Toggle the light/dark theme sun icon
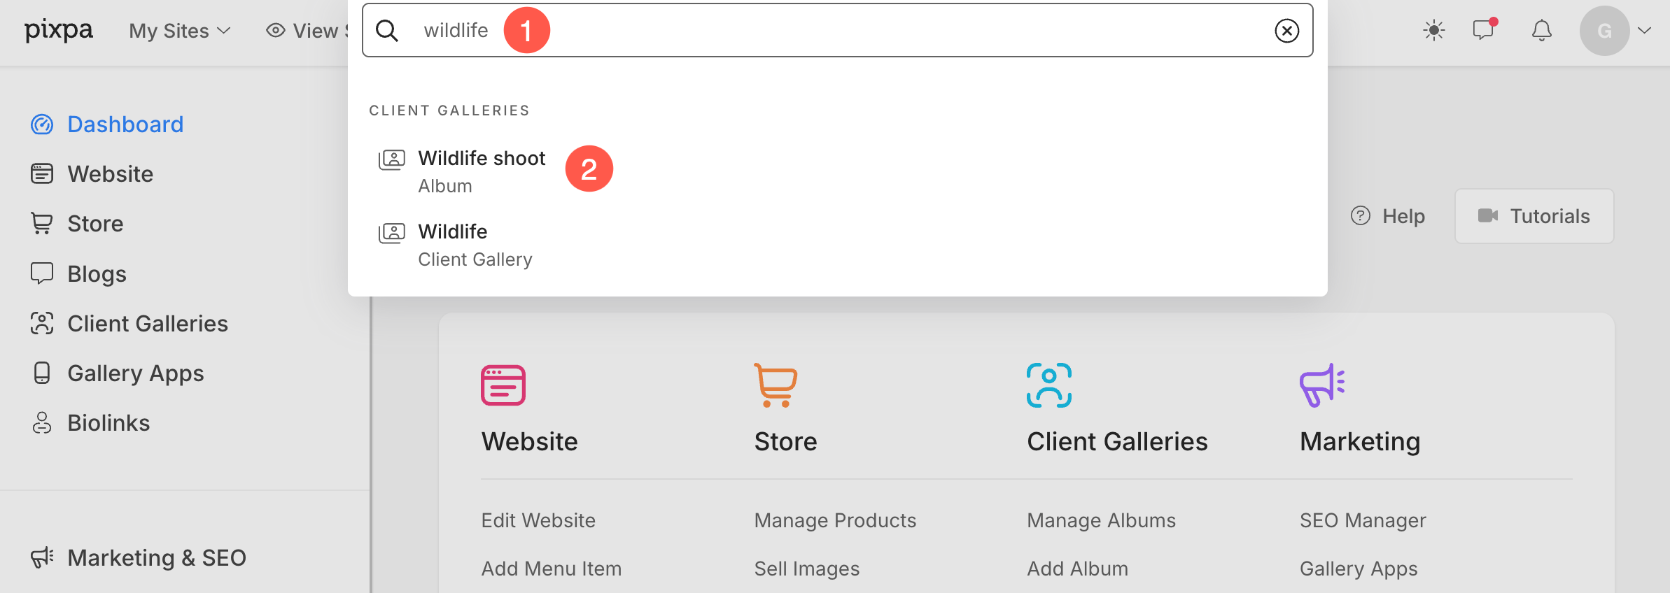This screenshot has width=1670, height=593. coord(1433,30)
